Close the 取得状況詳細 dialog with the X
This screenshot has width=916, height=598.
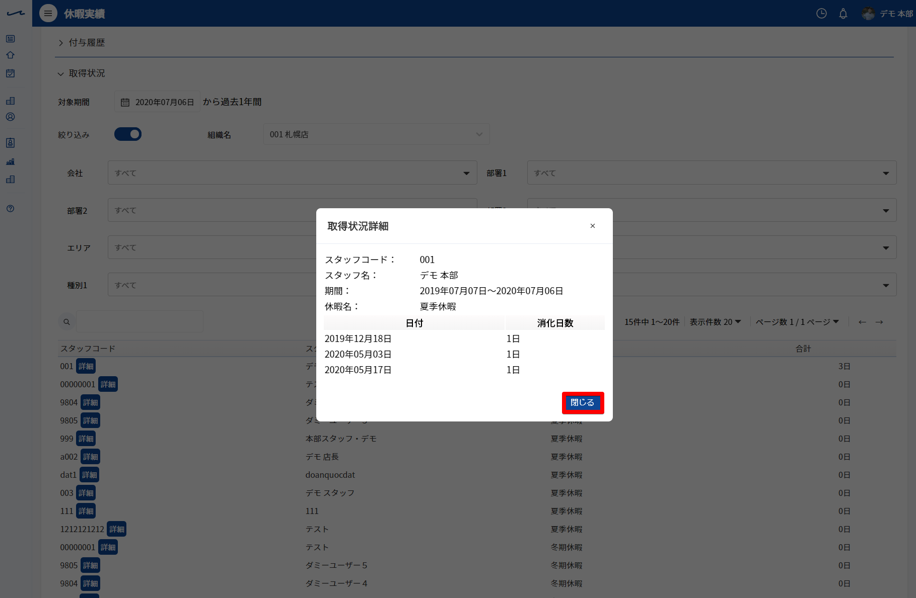tap(593, 226)
